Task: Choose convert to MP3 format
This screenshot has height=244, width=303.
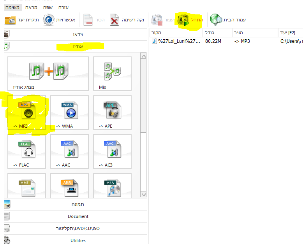Action: click(26, 112)
